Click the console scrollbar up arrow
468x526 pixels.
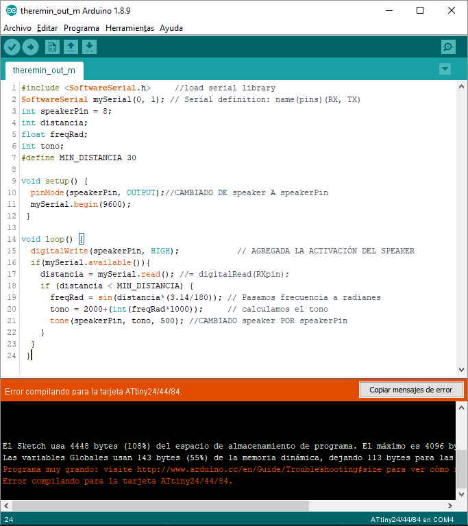(461, 408)
